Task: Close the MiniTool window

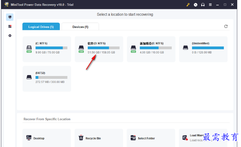Action: [x=232, y=5]
